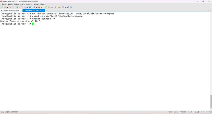Click the chat bubble feedback icon
The image size is (212, 114).
tap(71, 7)
